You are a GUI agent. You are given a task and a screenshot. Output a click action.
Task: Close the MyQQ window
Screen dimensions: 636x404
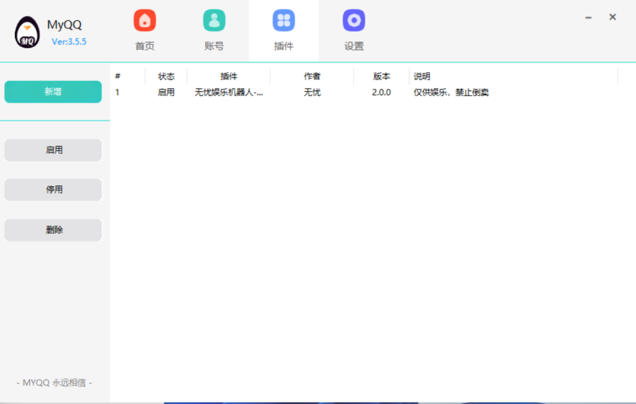[x=612, y=17]
